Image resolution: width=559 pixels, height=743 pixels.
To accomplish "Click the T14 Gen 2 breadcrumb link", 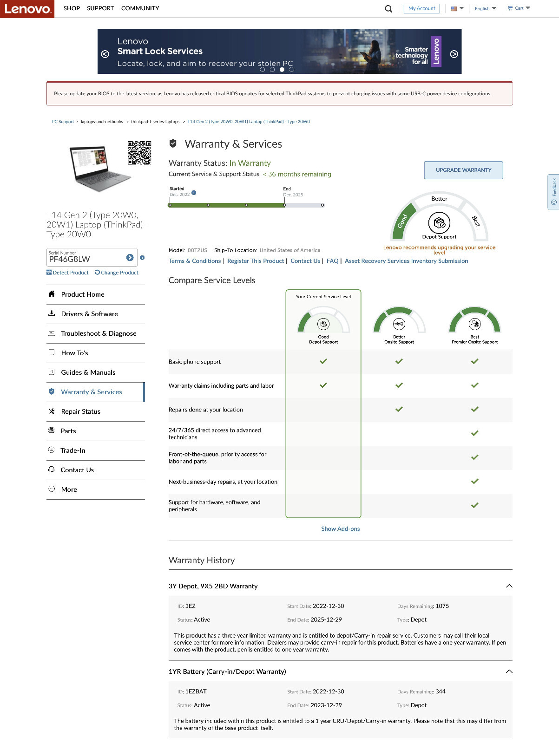I will (x=249, y=122).
